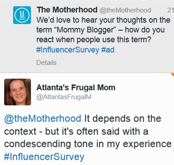Click the orange favorited corner marker
This screenshot has height=165, width=174.
172,74
